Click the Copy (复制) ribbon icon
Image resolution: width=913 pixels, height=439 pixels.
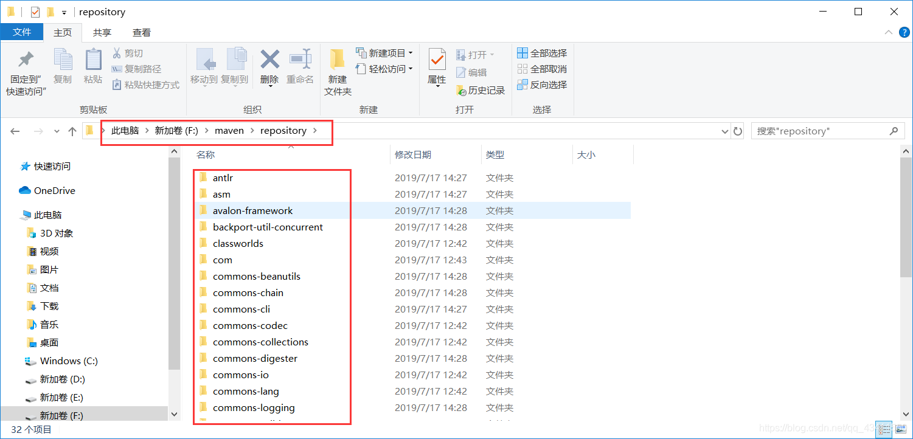63,60
